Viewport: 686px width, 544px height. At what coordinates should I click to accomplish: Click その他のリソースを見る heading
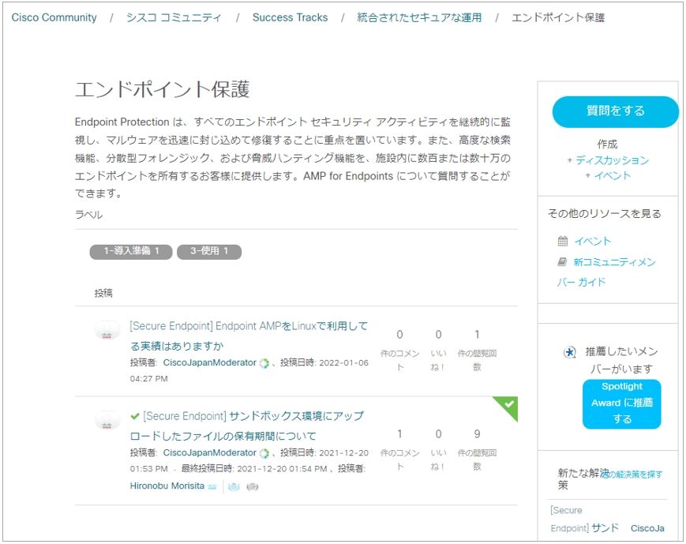[x=604, y=214]
